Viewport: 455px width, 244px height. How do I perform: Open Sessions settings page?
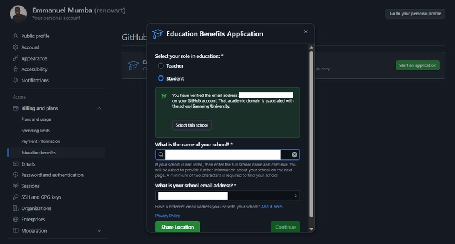pyautogui.click(x=30, y=186)
